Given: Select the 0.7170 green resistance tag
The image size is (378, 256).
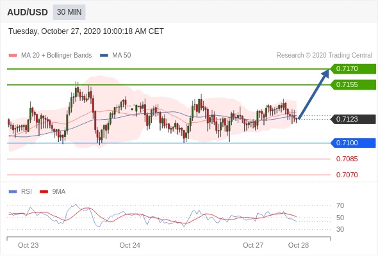Looking at the screenshot, I should click(x=353, y=68).
